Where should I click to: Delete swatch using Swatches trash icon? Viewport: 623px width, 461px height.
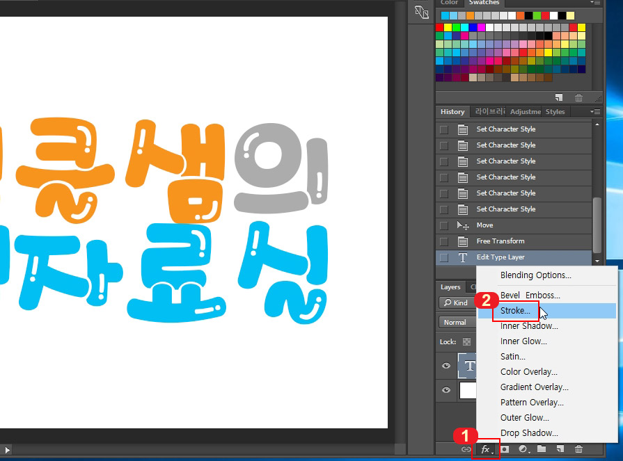pos(579,97)
